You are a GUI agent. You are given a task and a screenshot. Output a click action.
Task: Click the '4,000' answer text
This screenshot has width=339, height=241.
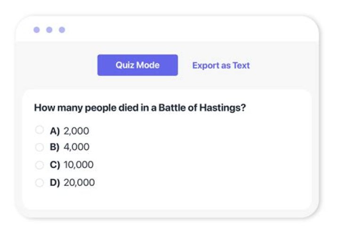point(76,147)
